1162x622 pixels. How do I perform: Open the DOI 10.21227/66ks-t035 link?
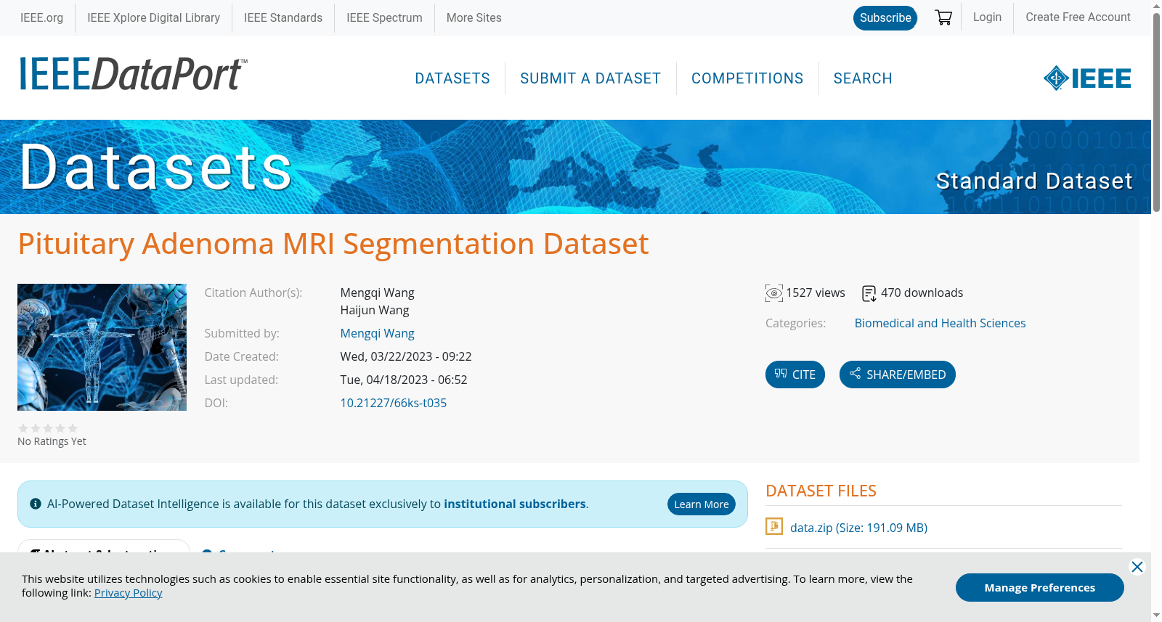coord(394,403)
